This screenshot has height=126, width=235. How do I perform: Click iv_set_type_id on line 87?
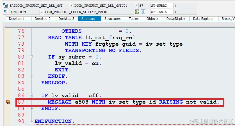click(x=132, y=102)
